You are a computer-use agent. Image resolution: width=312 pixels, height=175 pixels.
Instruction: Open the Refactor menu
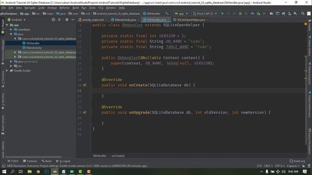(x=64, y=8)
